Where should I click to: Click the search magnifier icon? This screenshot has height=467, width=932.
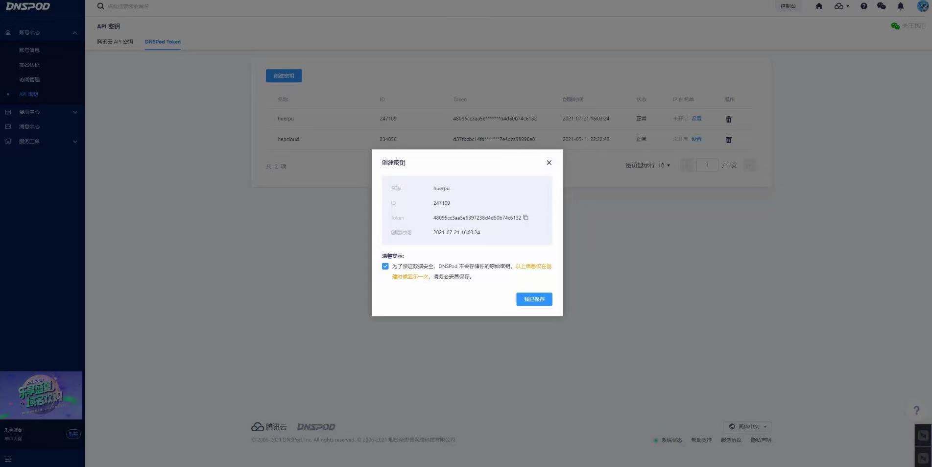(100, 6)
